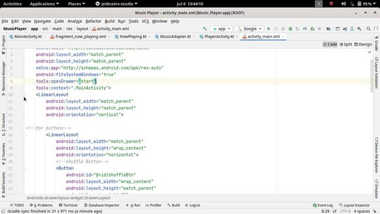Switch editor to Split view
Viewport: 380px width, 214px height.
(x=346, y=45)
